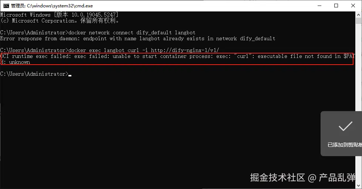
Task: Click the scrollbar up arrow
Action: pyautogui.click(x=359, y=14)
